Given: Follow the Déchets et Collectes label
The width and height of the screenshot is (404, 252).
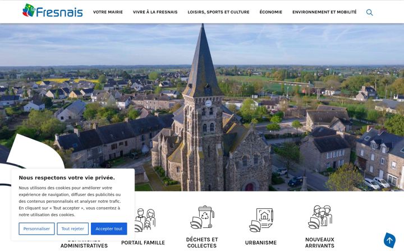Looking at the screenshot, I should [x=202, y=242].
